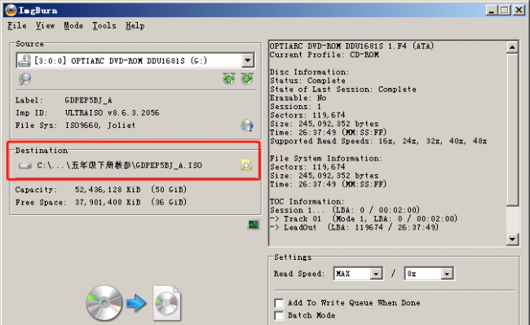Click the Free Space value 37,901,408 KiB

[x=108, y=202]
